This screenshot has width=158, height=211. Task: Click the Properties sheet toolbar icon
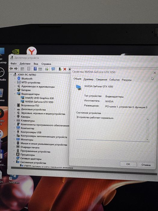[29, 69]
